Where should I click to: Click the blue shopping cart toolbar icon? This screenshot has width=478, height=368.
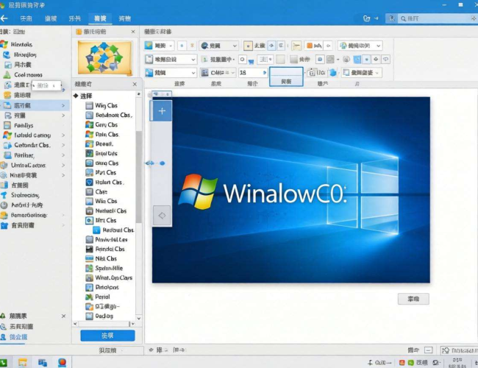coord(251,62)
